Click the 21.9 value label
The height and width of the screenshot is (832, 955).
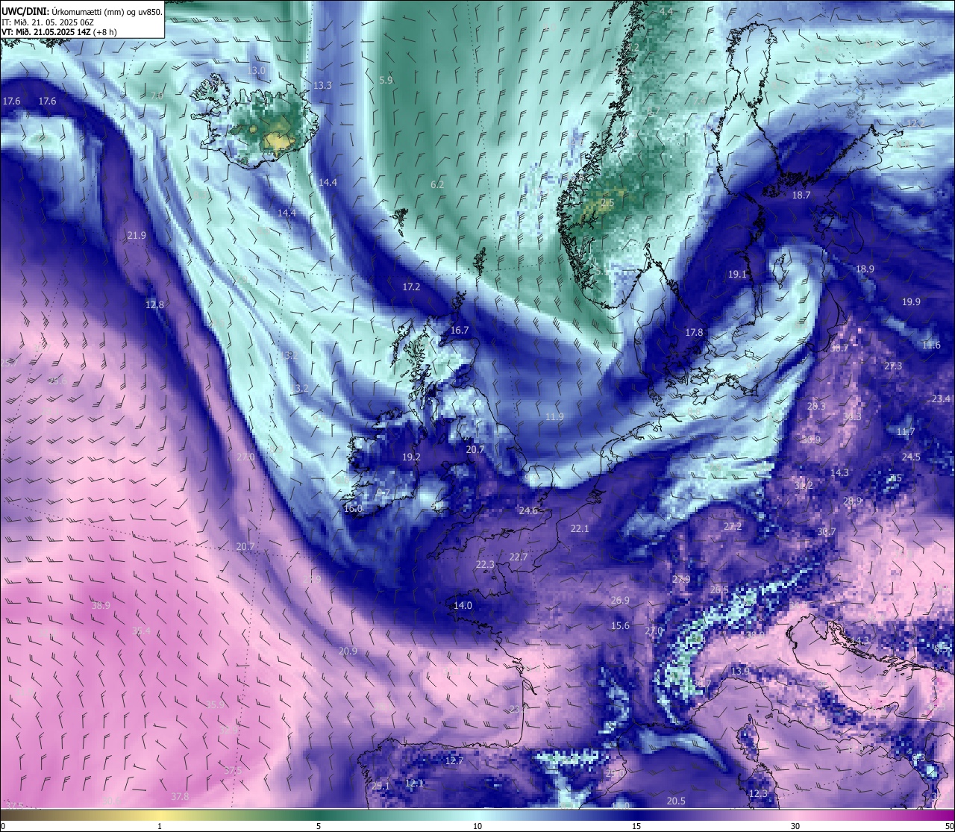click(x=137, y=235)
